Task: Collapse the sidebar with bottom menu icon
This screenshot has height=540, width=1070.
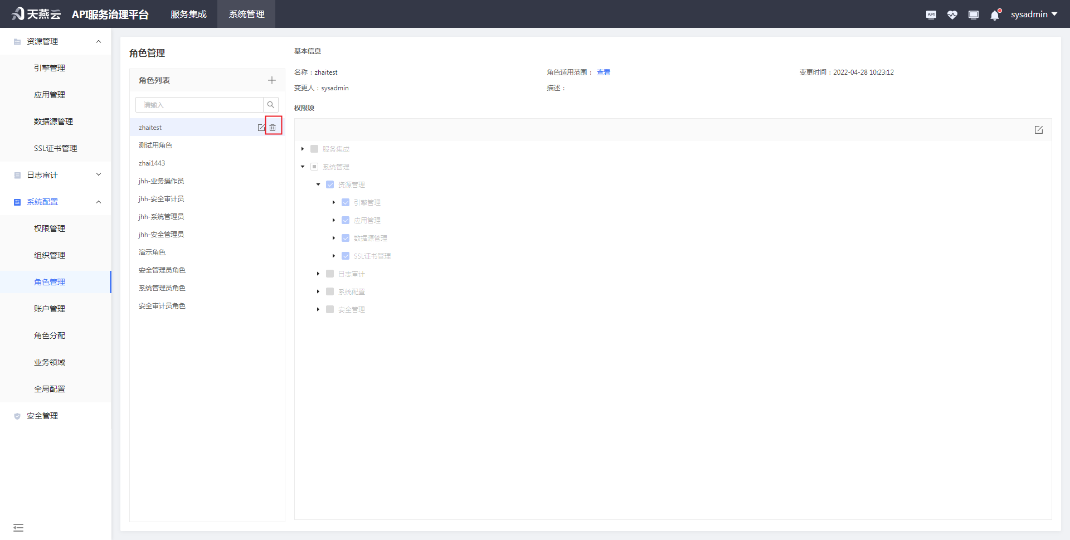Action: click(x=18, y=527)
